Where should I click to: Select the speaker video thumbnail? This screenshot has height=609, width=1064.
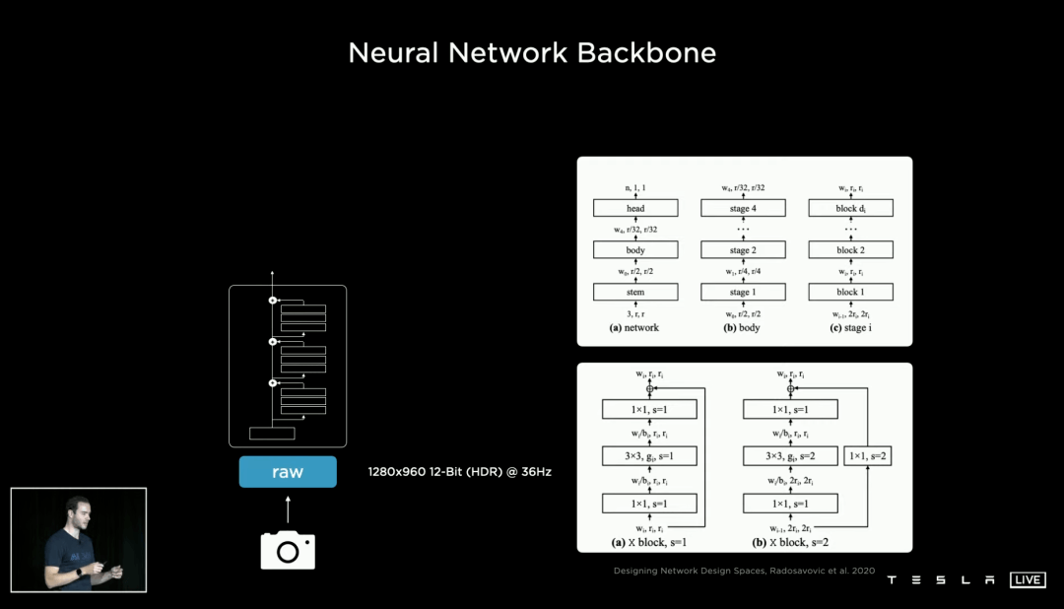click(79, 540)
